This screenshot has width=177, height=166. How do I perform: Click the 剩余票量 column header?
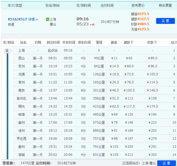coord(165,5)
